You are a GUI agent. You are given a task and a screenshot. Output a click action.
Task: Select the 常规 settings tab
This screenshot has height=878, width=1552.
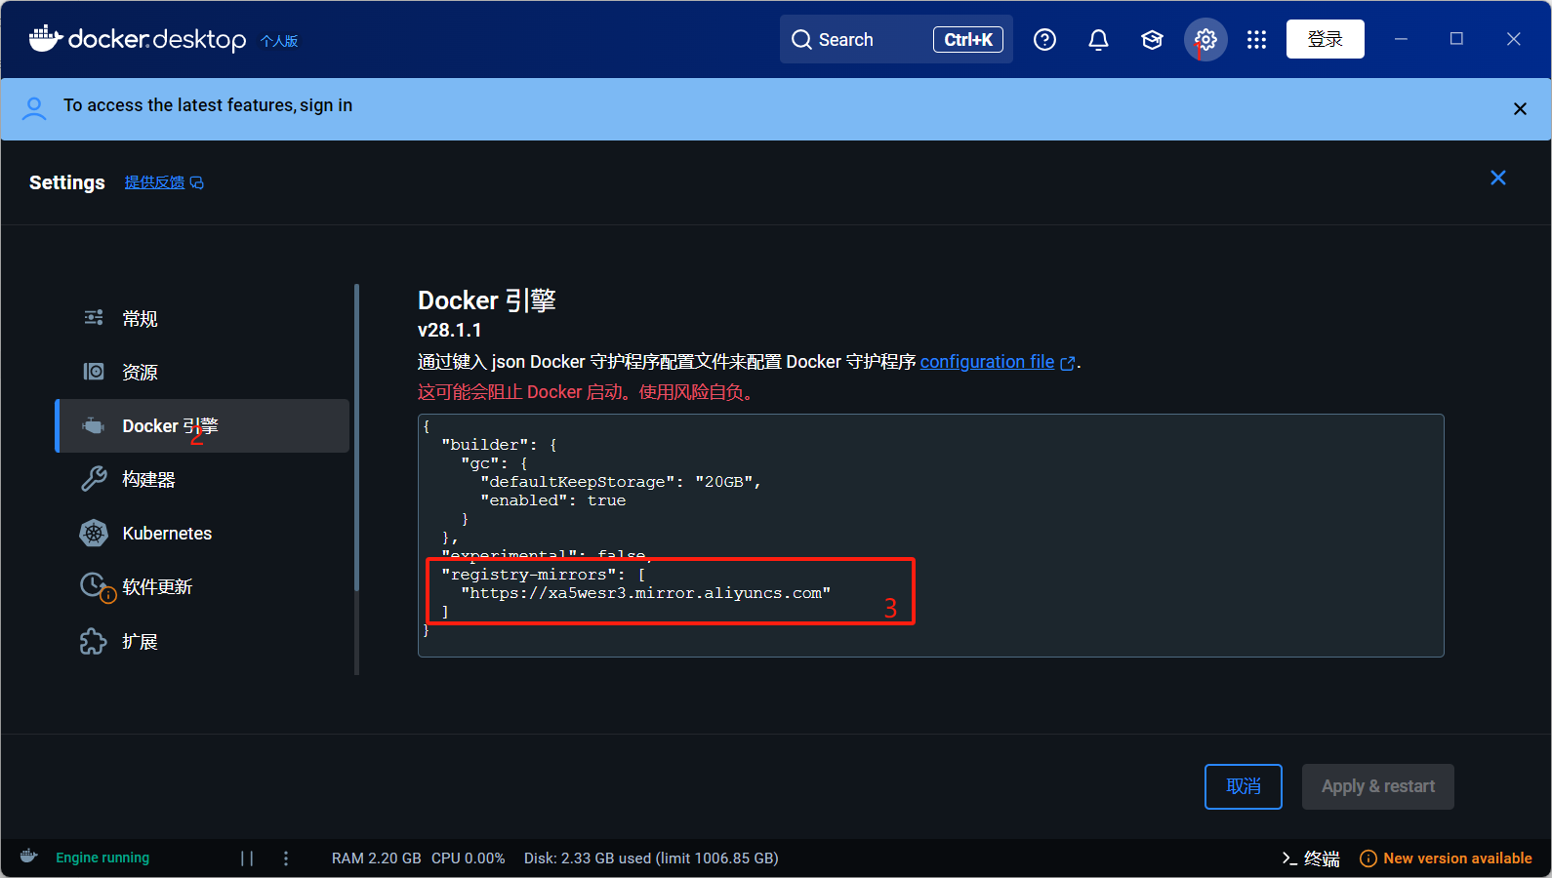click(x=202, y=318)
